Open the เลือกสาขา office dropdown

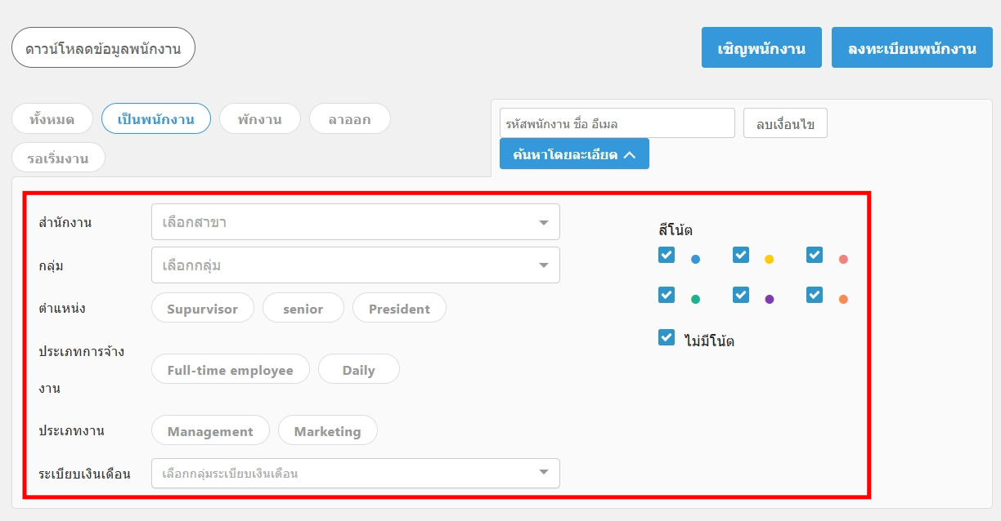tap(355, 222)
